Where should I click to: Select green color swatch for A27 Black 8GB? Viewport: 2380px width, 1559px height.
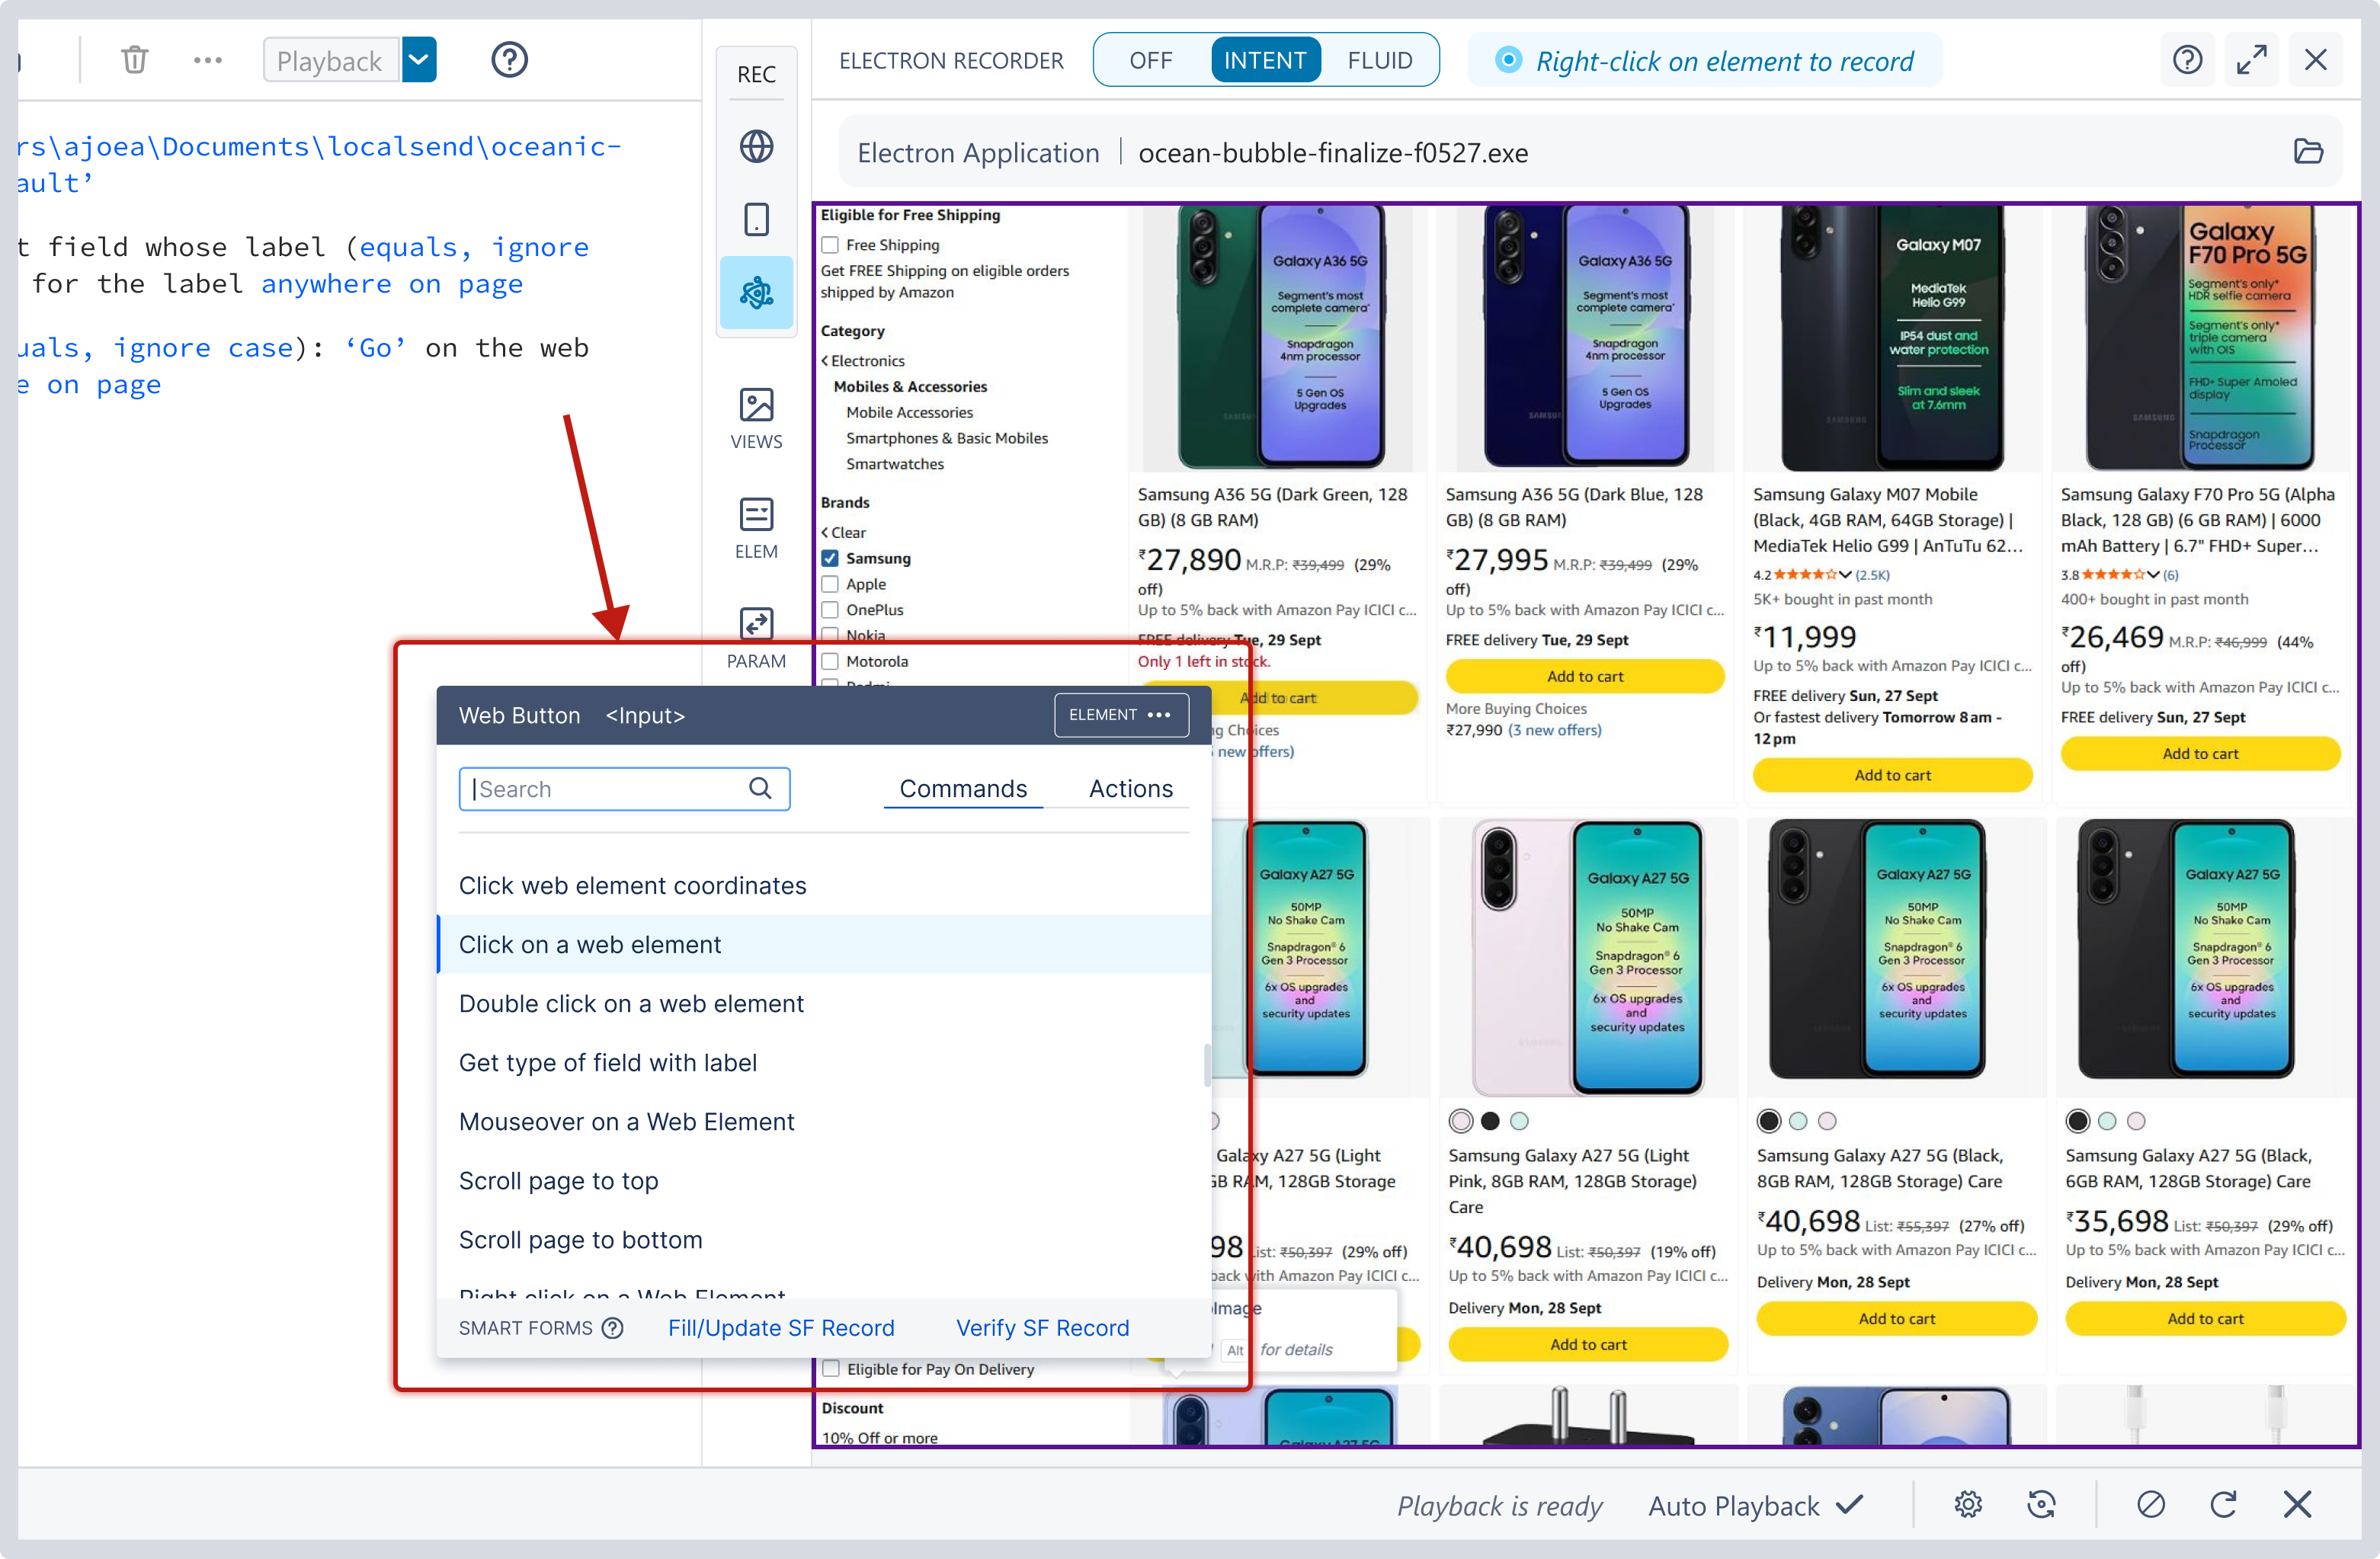tap(1798, 1121)
